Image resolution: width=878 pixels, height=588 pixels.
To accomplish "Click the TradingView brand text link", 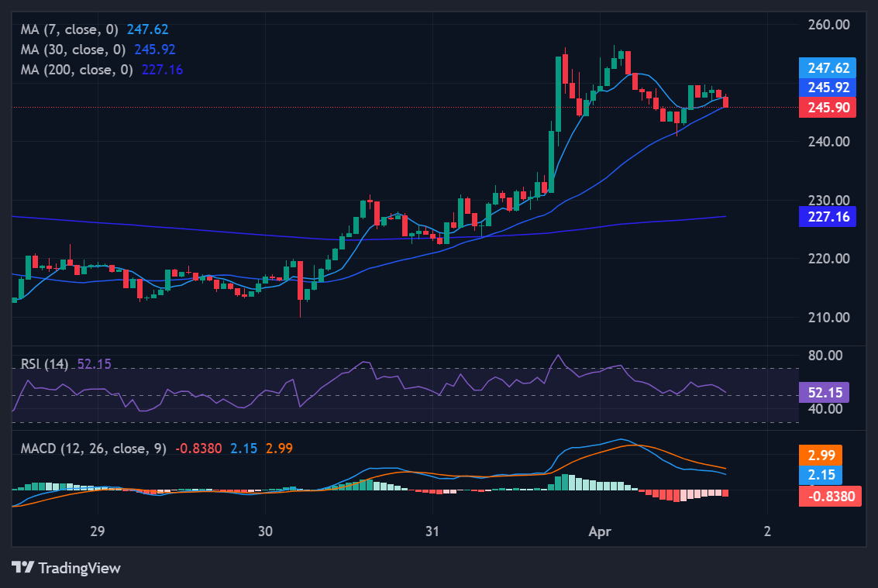I will point(79,568).
